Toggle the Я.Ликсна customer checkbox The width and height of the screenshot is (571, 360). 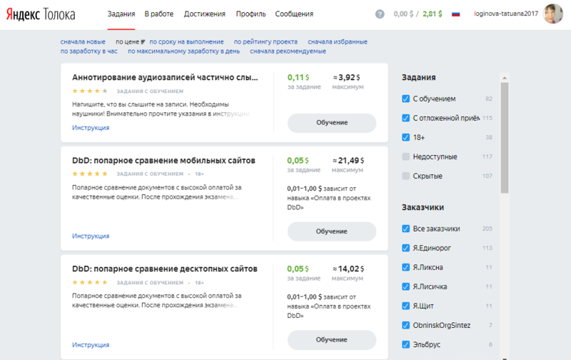pos(405,267)
